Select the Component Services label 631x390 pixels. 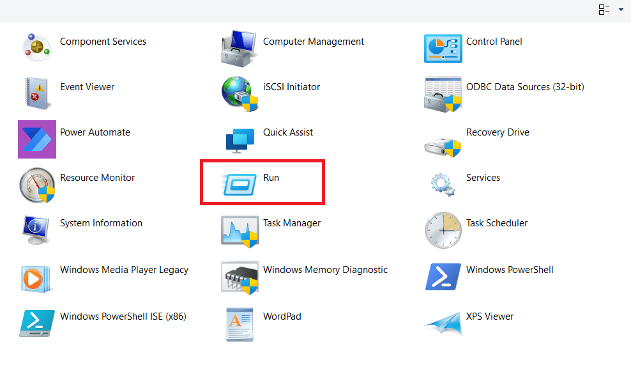point(103,42)
